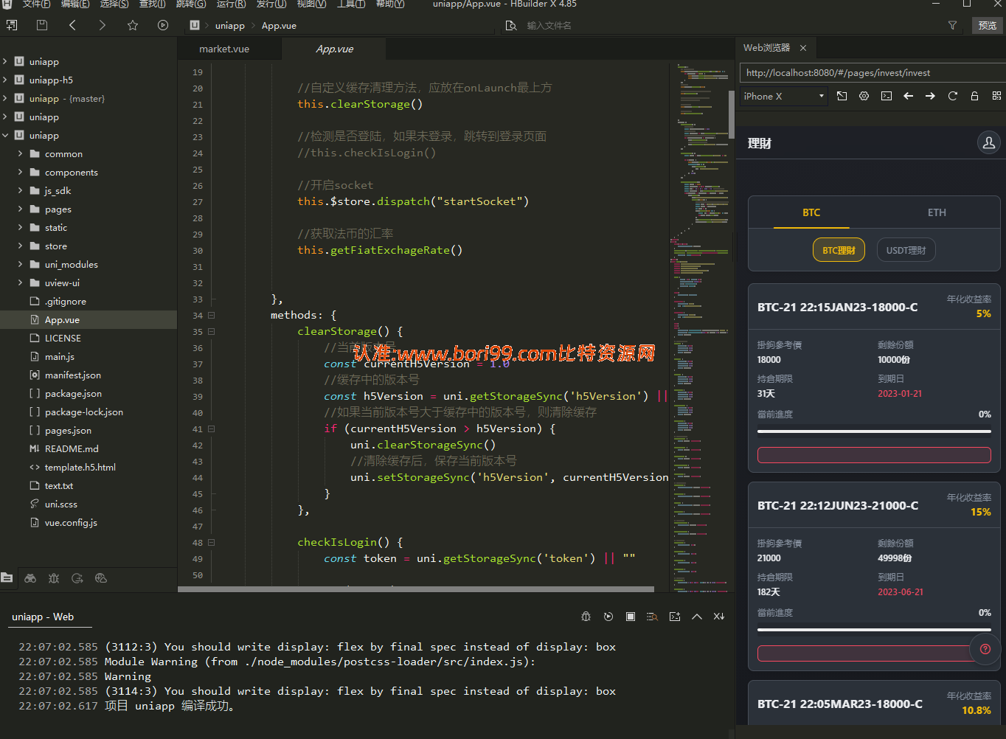Click the console rerun icon
This screenshot has width=1006, height=739.
[x=608, y=617]
